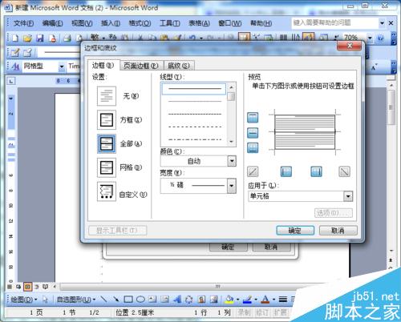The height and width of the screenshot is (322, 401).
Task: Click the New document icon in toolbar
Action: pos(15,38)
